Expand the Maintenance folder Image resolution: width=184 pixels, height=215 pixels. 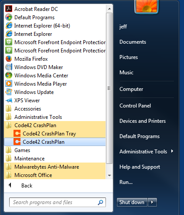point(55,159)
